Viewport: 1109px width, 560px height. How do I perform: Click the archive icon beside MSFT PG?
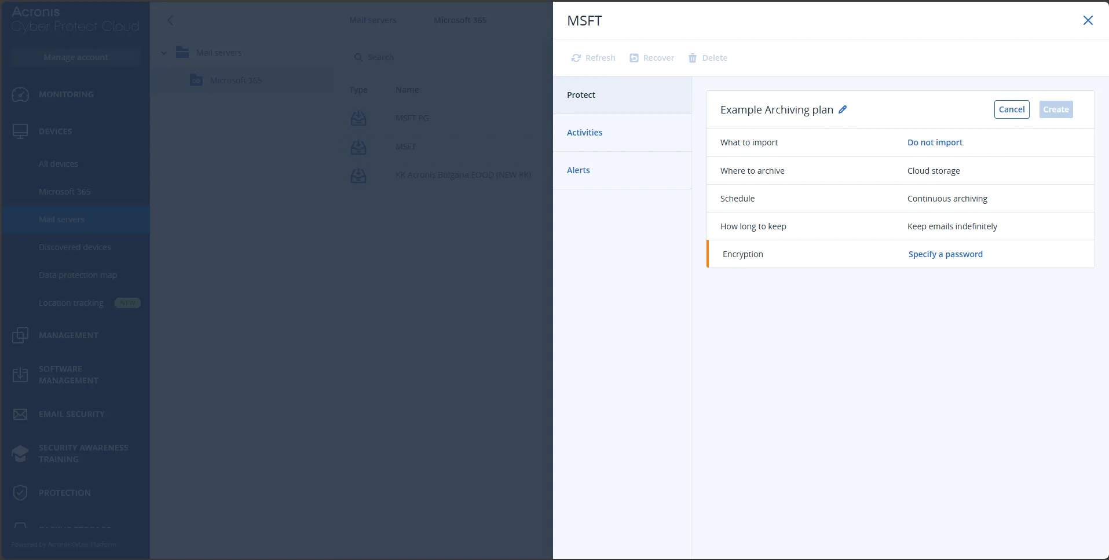click(359, 118)
